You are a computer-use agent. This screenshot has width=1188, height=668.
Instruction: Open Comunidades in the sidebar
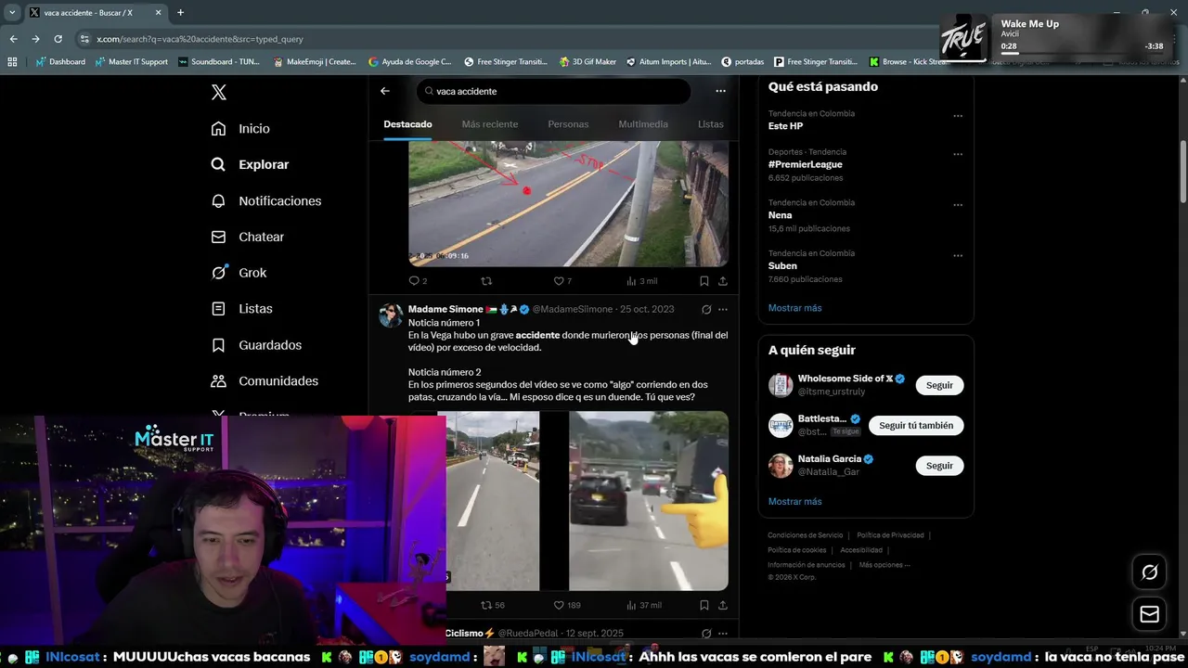pos(265,381)
